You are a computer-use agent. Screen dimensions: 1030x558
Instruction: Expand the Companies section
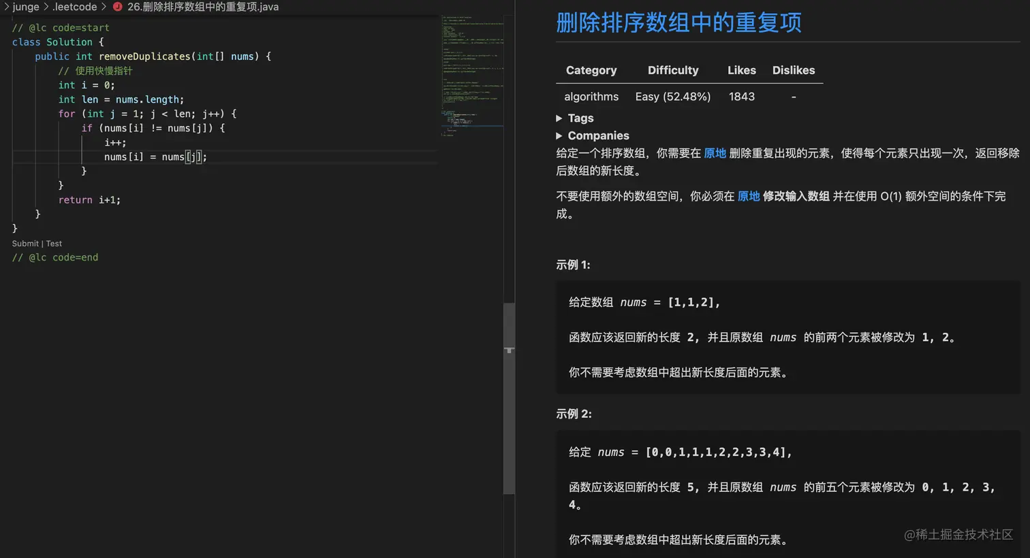click(593, 136)
